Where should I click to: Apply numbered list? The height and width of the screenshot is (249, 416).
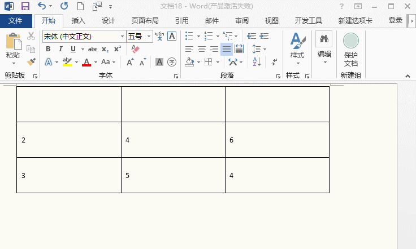pyautogui.click(x=209, y=35)
